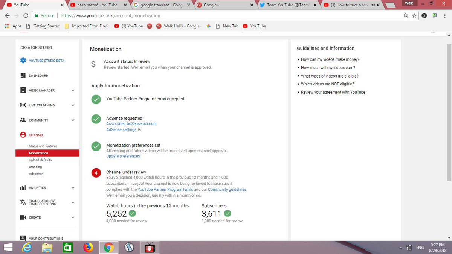Click the Community people icon

(23, 120)
